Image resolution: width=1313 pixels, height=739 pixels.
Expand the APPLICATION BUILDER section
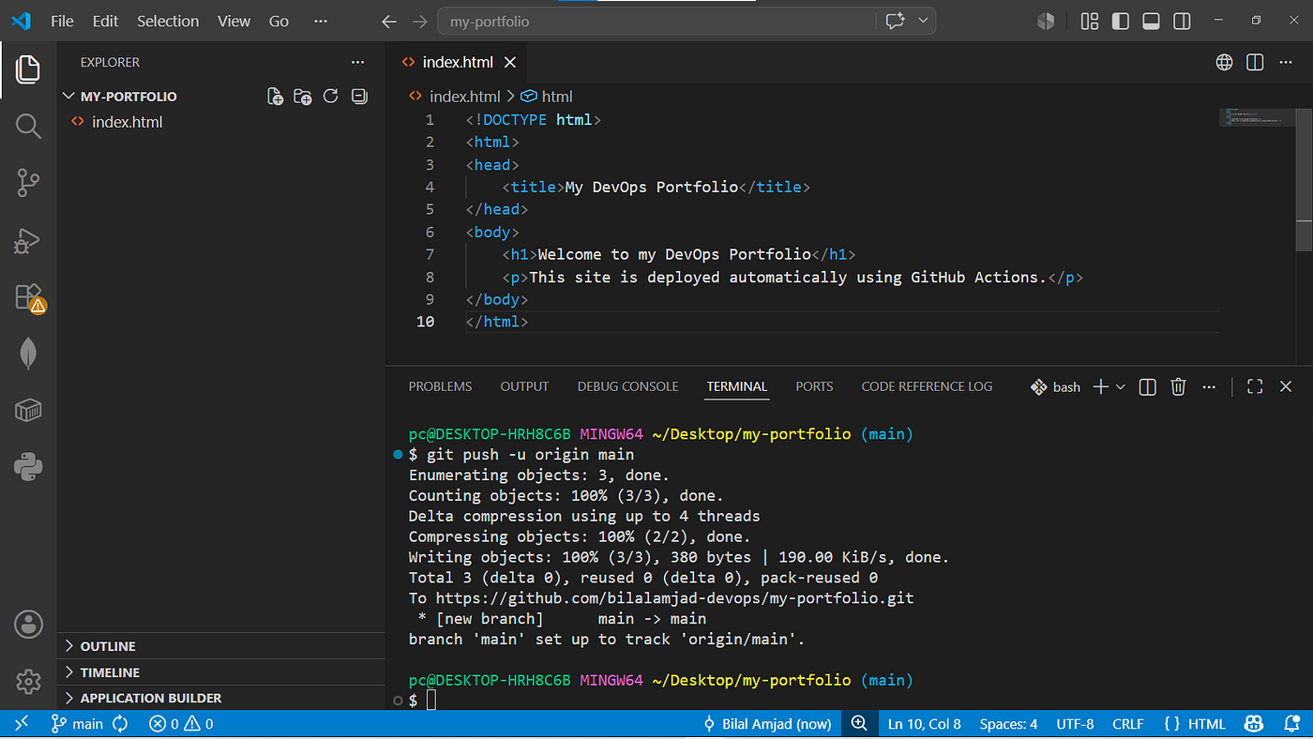click(x=151, y=698)
